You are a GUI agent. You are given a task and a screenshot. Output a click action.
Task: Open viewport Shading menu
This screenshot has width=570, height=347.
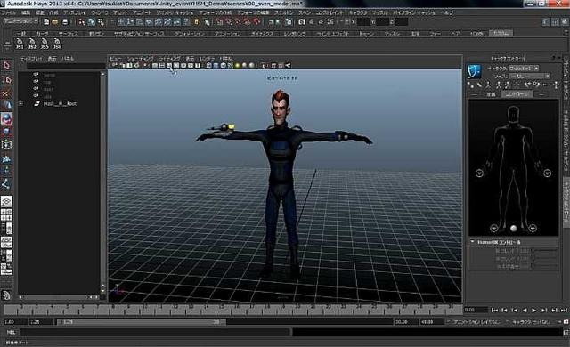pos(141,59)
